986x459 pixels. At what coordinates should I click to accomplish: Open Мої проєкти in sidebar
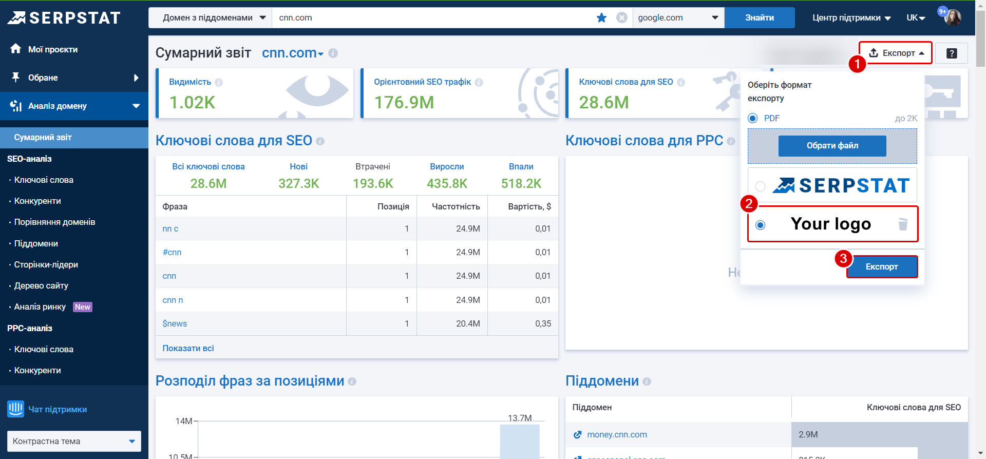click(x=53, y=49)
